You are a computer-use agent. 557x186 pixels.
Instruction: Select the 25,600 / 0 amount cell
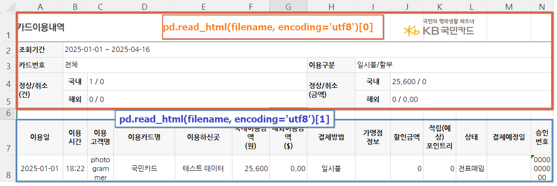(471, 81)
